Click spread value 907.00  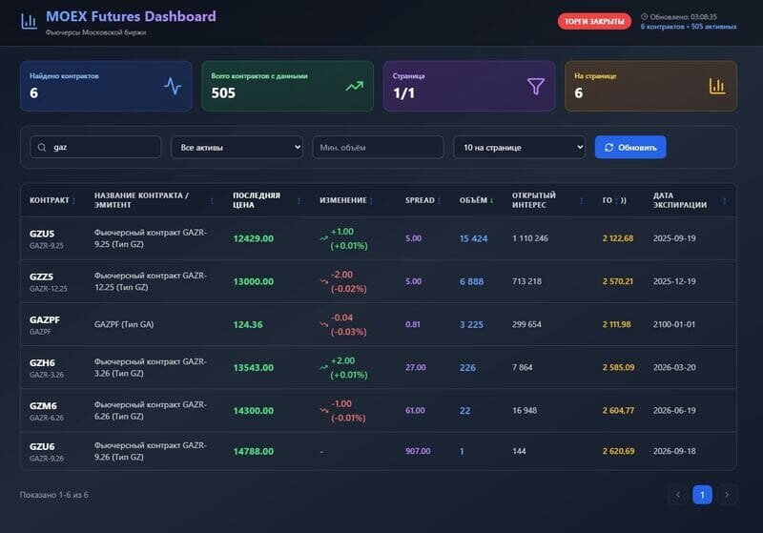click(x=418, y=451)
